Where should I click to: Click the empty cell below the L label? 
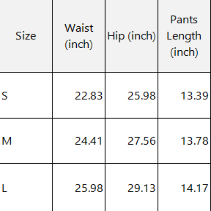coord(26,207)
